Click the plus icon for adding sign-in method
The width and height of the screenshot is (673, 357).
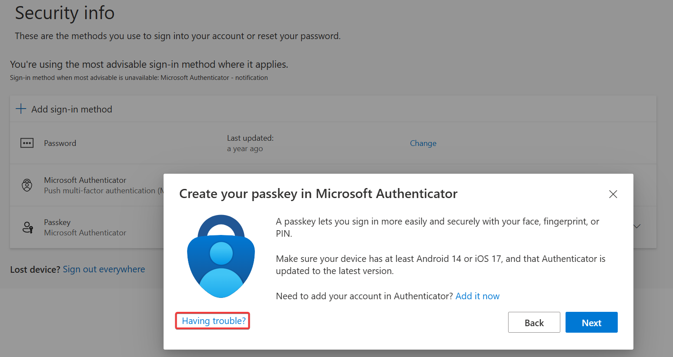[x=21, y=109]
